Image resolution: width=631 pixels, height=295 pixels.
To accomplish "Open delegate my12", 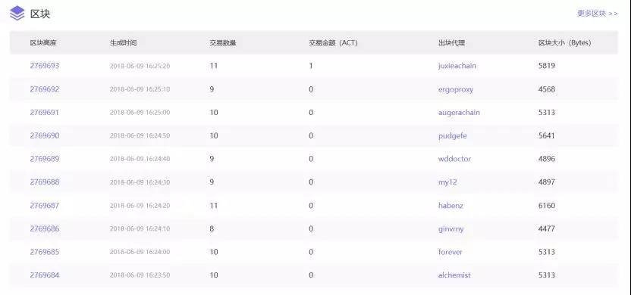I will pos(447,182).
